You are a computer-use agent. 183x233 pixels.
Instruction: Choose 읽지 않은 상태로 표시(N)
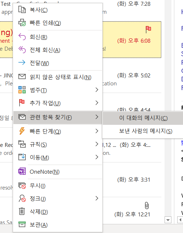58,77
